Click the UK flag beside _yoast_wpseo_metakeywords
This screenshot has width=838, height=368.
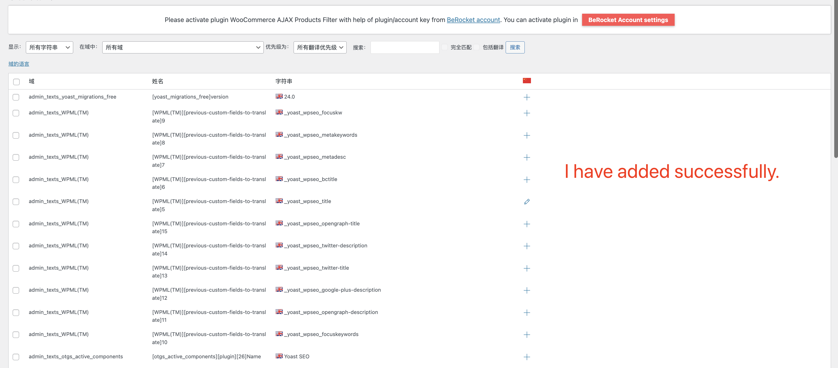(279, 134)
